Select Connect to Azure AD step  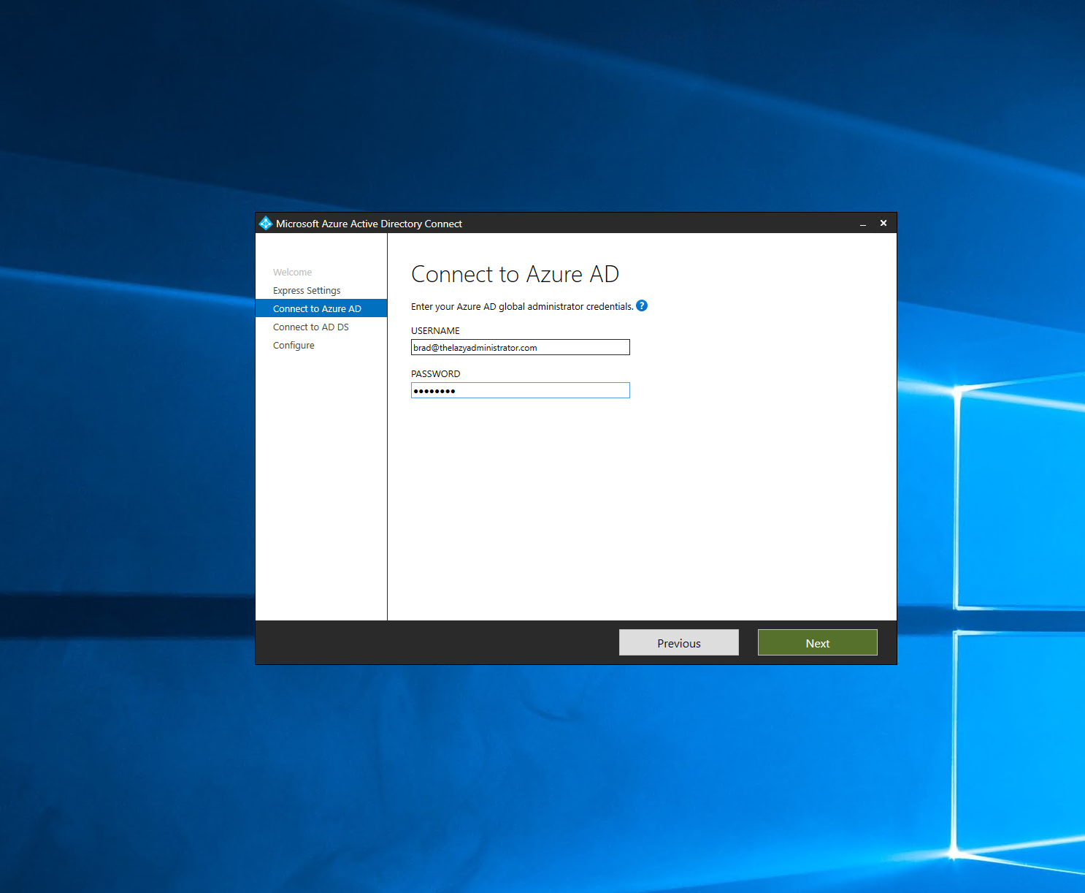[321, 308]
